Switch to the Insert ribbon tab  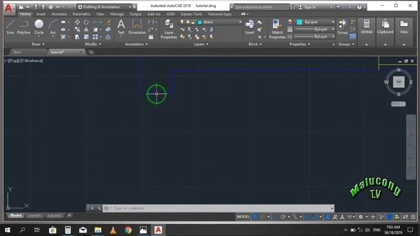(x=41, y=14)
